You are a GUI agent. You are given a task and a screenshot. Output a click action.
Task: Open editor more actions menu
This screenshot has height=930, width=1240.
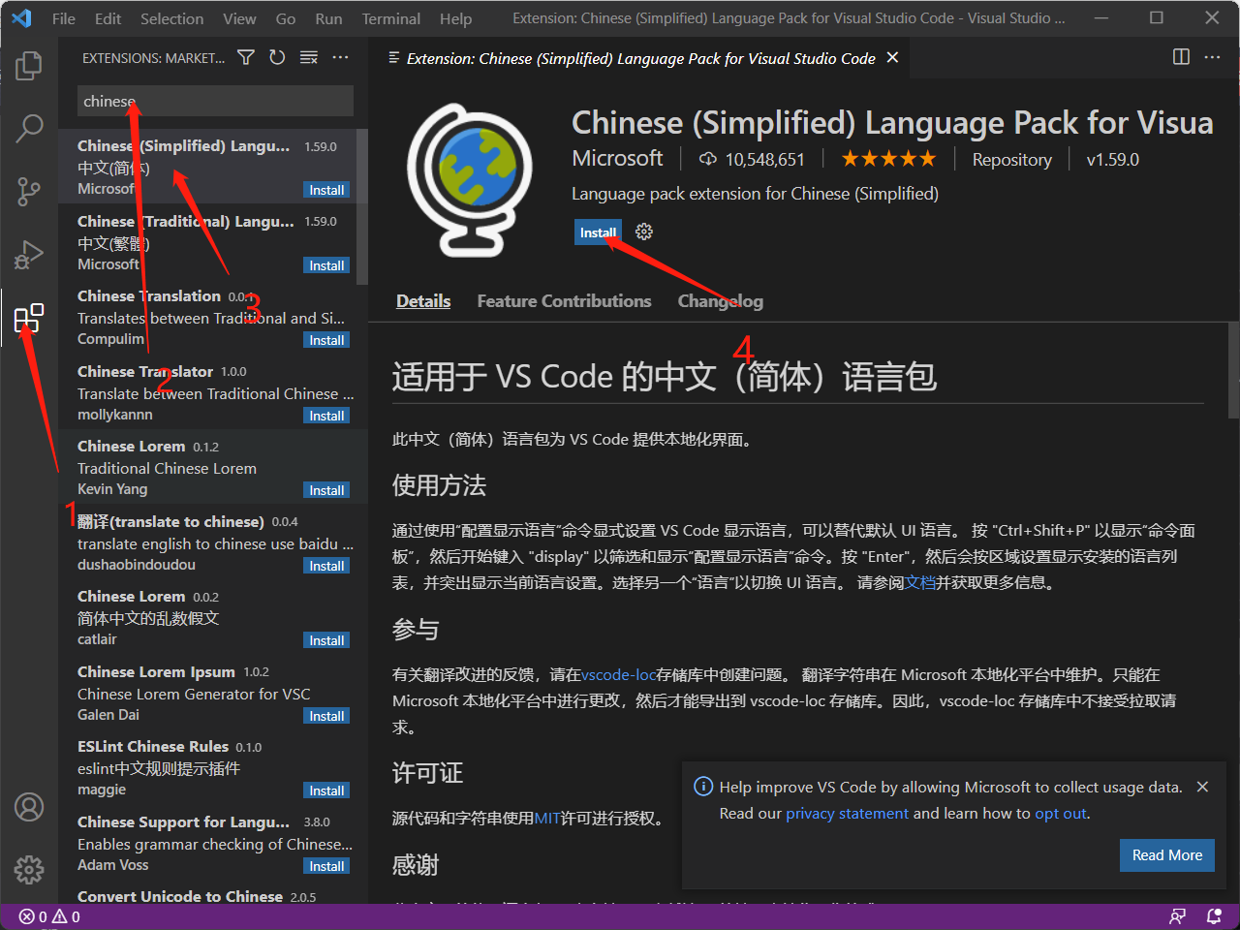(1212, 57)
